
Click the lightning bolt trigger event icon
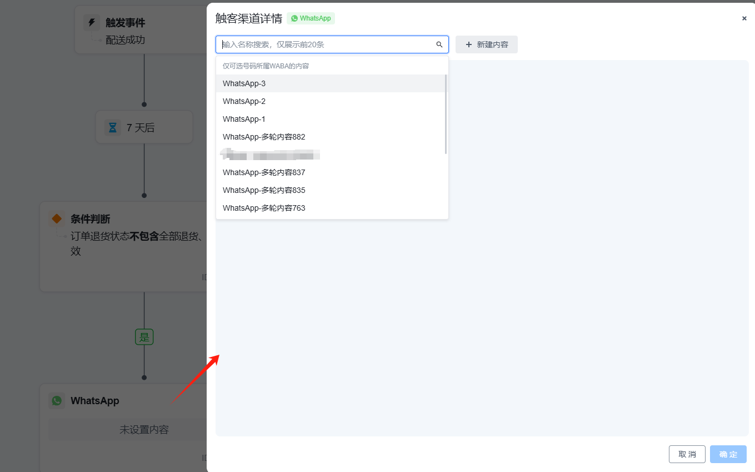pyautogui.click(x=92, y=23)
